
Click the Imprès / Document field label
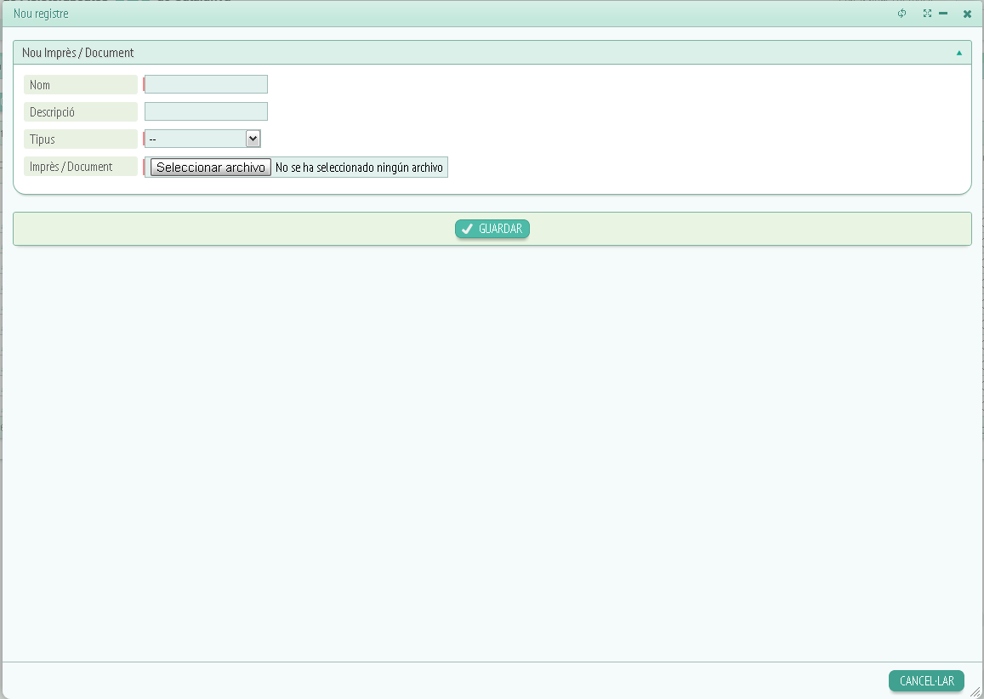coord(71,167)
